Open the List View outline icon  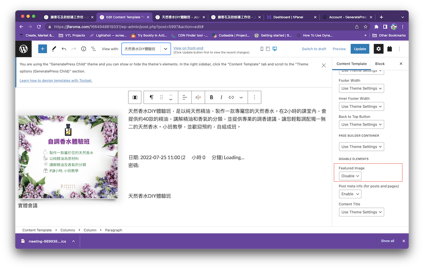[x=93, y=49]
